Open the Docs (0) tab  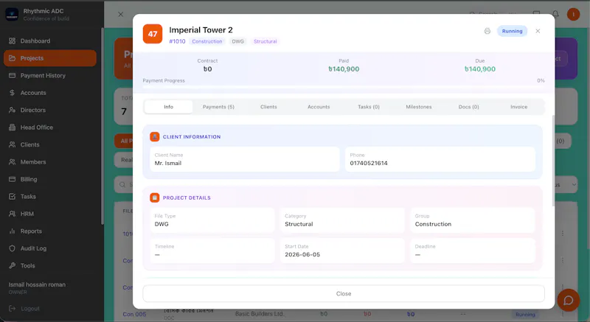pyautogui.click(x=469, y=107)
